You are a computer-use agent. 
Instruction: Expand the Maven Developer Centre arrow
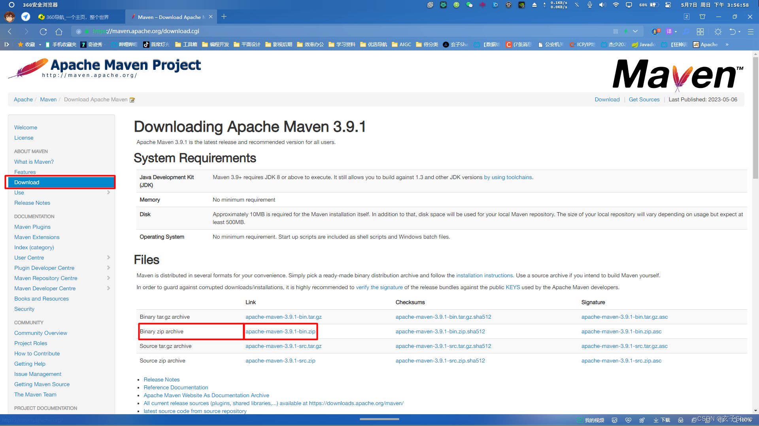click(108, 288)
